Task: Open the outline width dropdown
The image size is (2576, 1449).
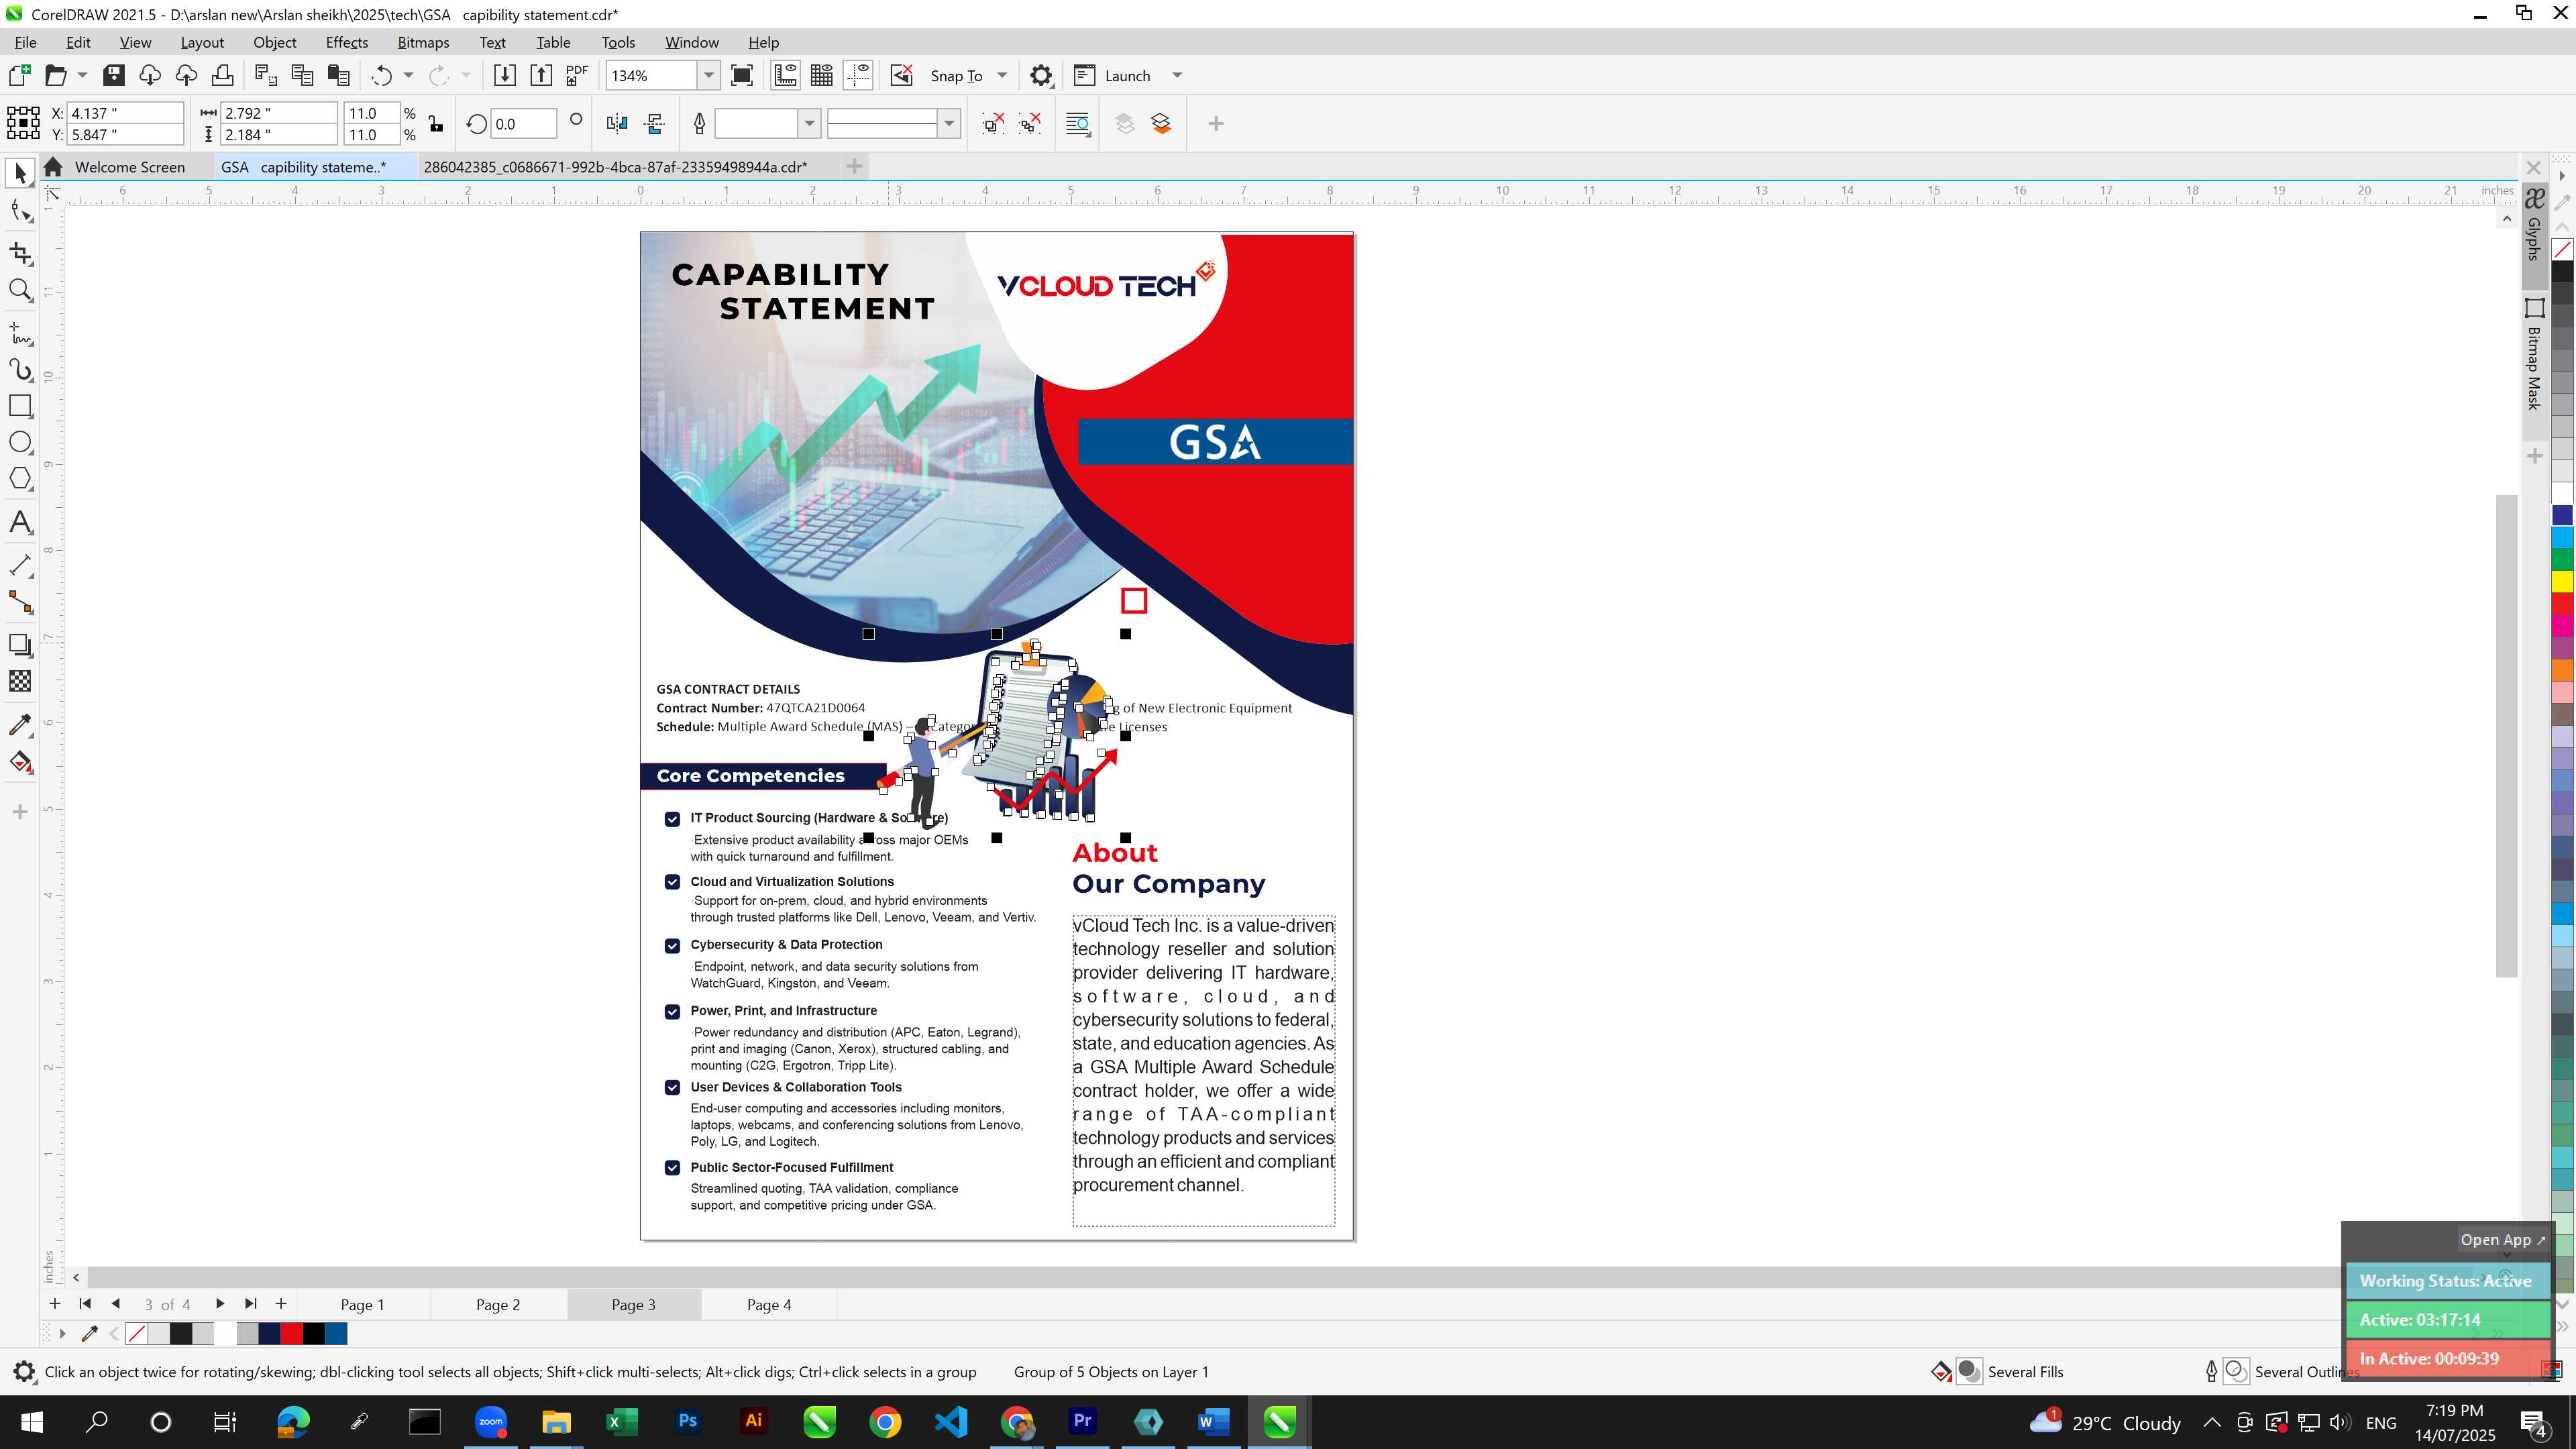Action: tap(809, 123)
